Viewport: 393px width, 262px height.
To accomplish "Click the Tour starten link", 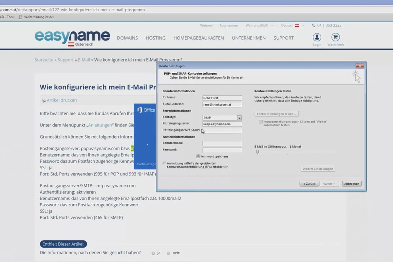I will 229,26.
